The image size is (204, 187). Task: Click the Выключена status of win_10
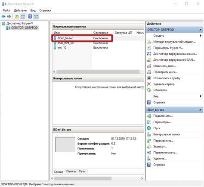(x=100, y=48)
